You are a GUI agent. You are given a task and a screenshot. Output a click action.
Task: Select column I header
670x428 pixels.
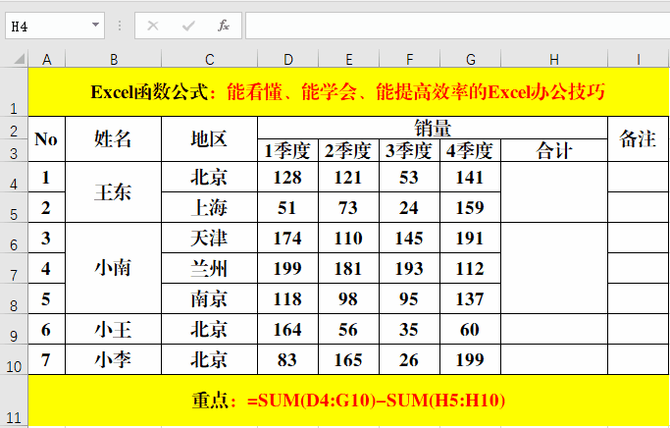pos(639,59)
